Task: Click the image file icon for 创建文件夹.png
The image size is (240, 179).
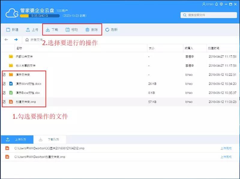Action: pos(11,102)
